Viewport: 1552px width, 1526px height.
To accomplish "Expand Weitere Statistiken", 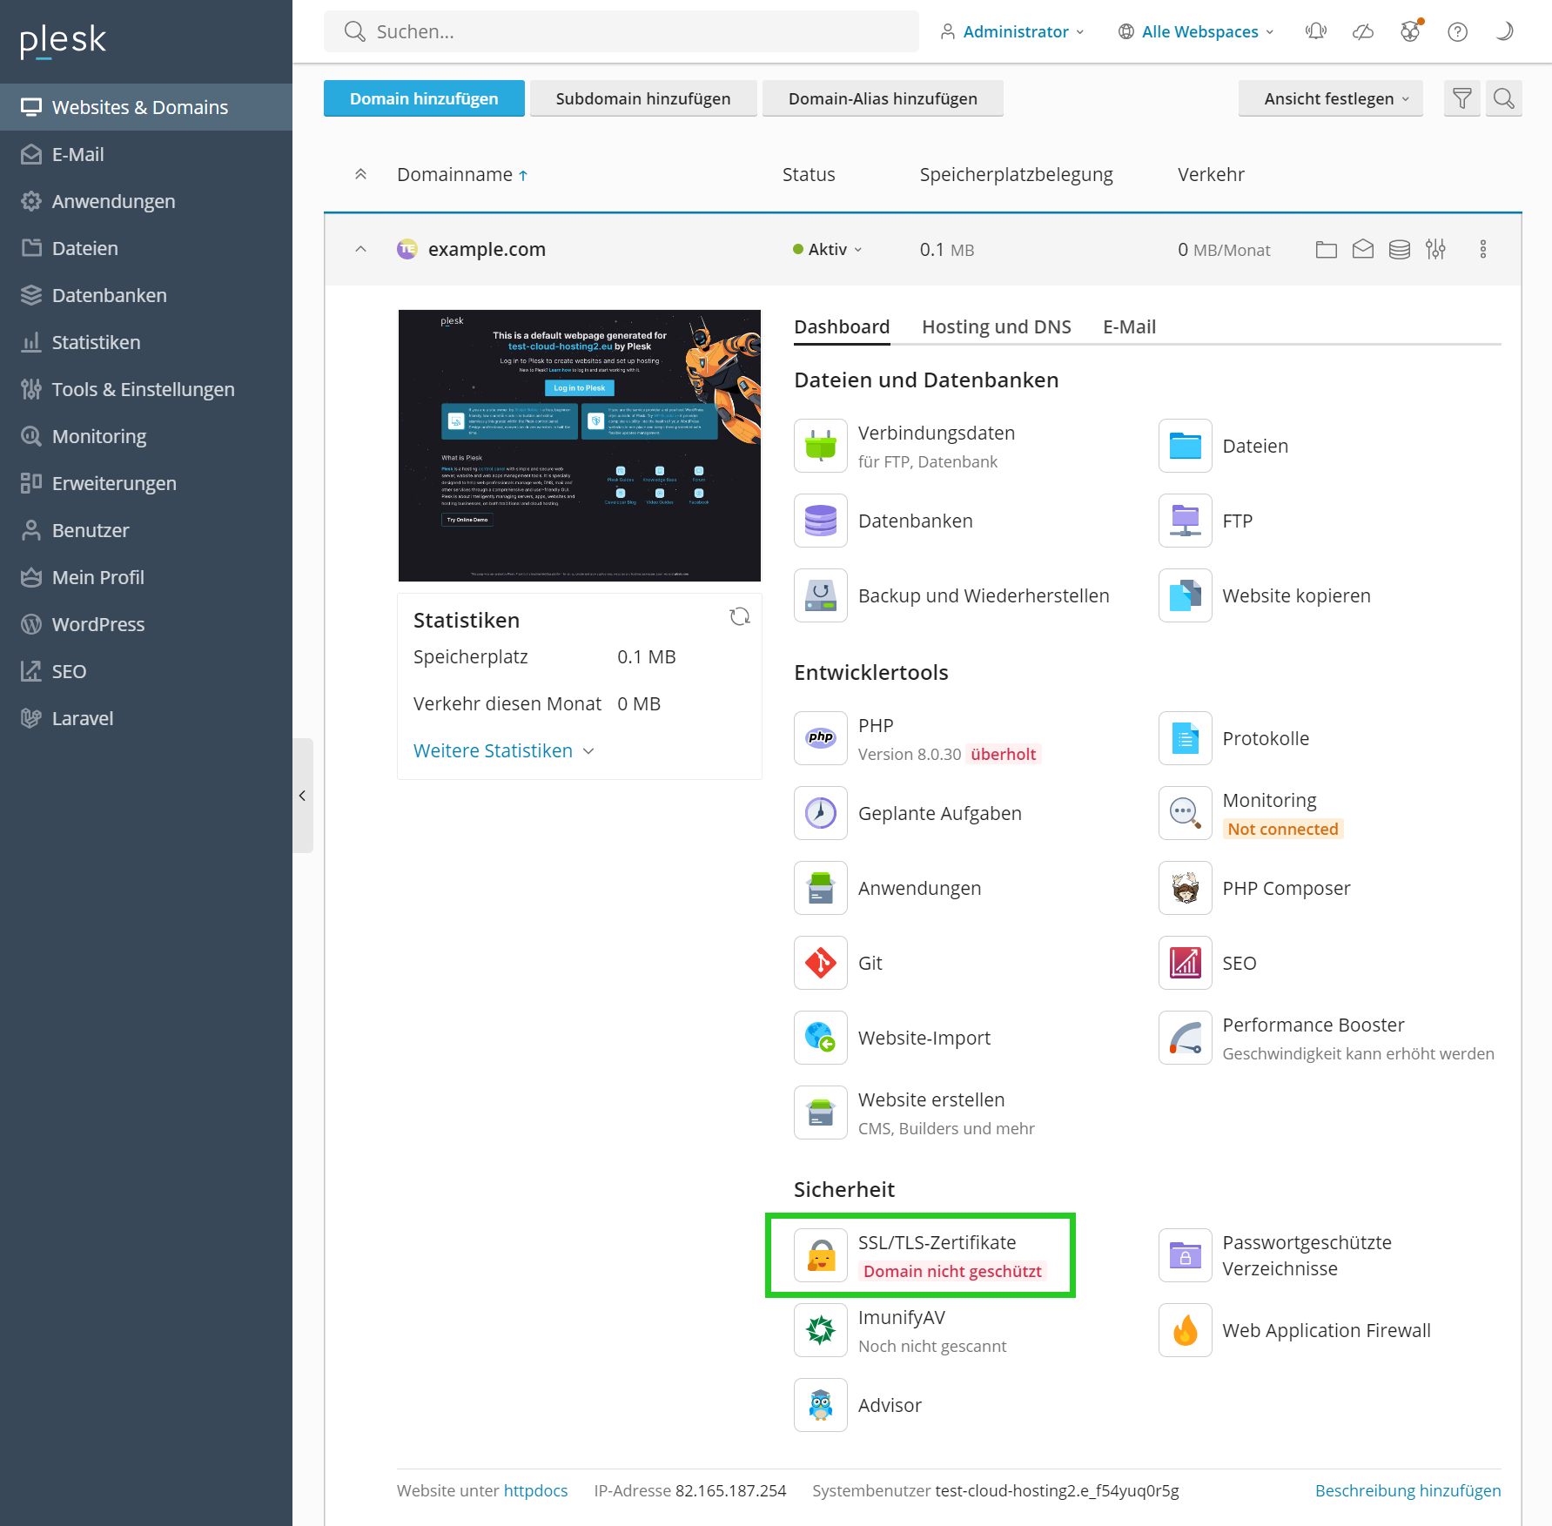I will coord(504,750).
